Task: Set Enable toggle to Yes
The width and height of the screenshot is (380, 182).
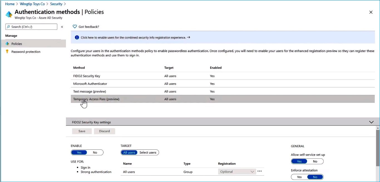Action: coord(79,153)
